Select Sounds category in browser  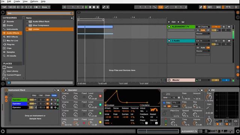point(10,22)
